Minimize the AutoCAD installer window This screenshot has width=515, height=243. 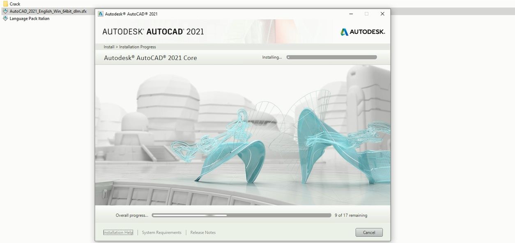click(x=351, y=14)
